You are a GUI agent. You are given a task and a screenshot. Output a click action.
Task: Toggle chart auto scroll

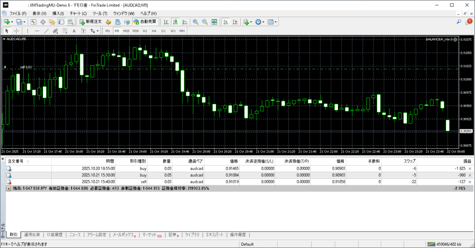(x=225, y=22)
